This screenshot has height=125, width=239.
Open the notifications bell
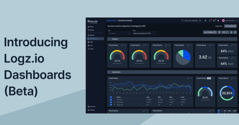click(210, 21)
